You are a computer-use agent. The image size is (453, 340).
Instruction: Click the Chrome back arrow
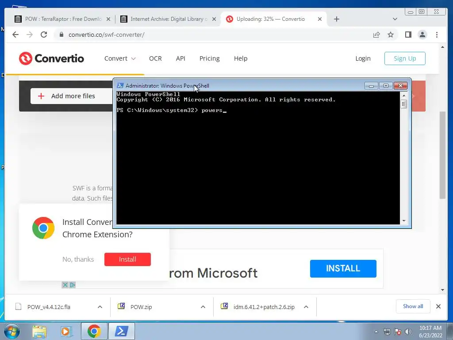[15, 35]
